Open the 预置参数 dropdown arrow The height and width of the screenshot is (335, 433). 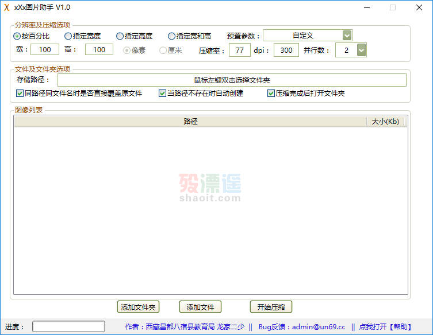pos(347,36)
